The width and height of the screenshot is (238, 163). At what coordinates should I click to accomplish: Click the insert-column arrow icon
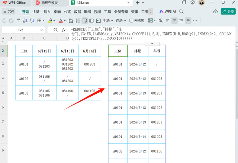coord(98,21)
